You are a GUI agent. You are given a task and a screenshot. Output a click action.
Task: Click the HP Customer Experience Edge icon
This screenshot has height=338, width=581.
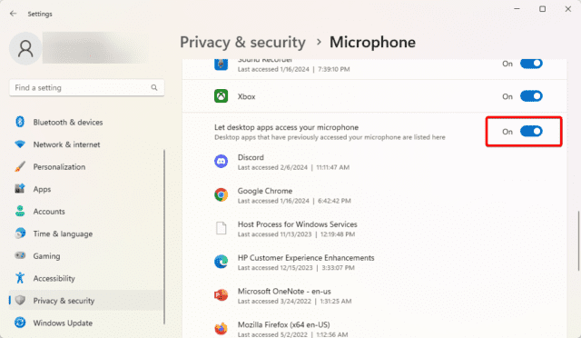pyautogui.click(x=222, y=262)
